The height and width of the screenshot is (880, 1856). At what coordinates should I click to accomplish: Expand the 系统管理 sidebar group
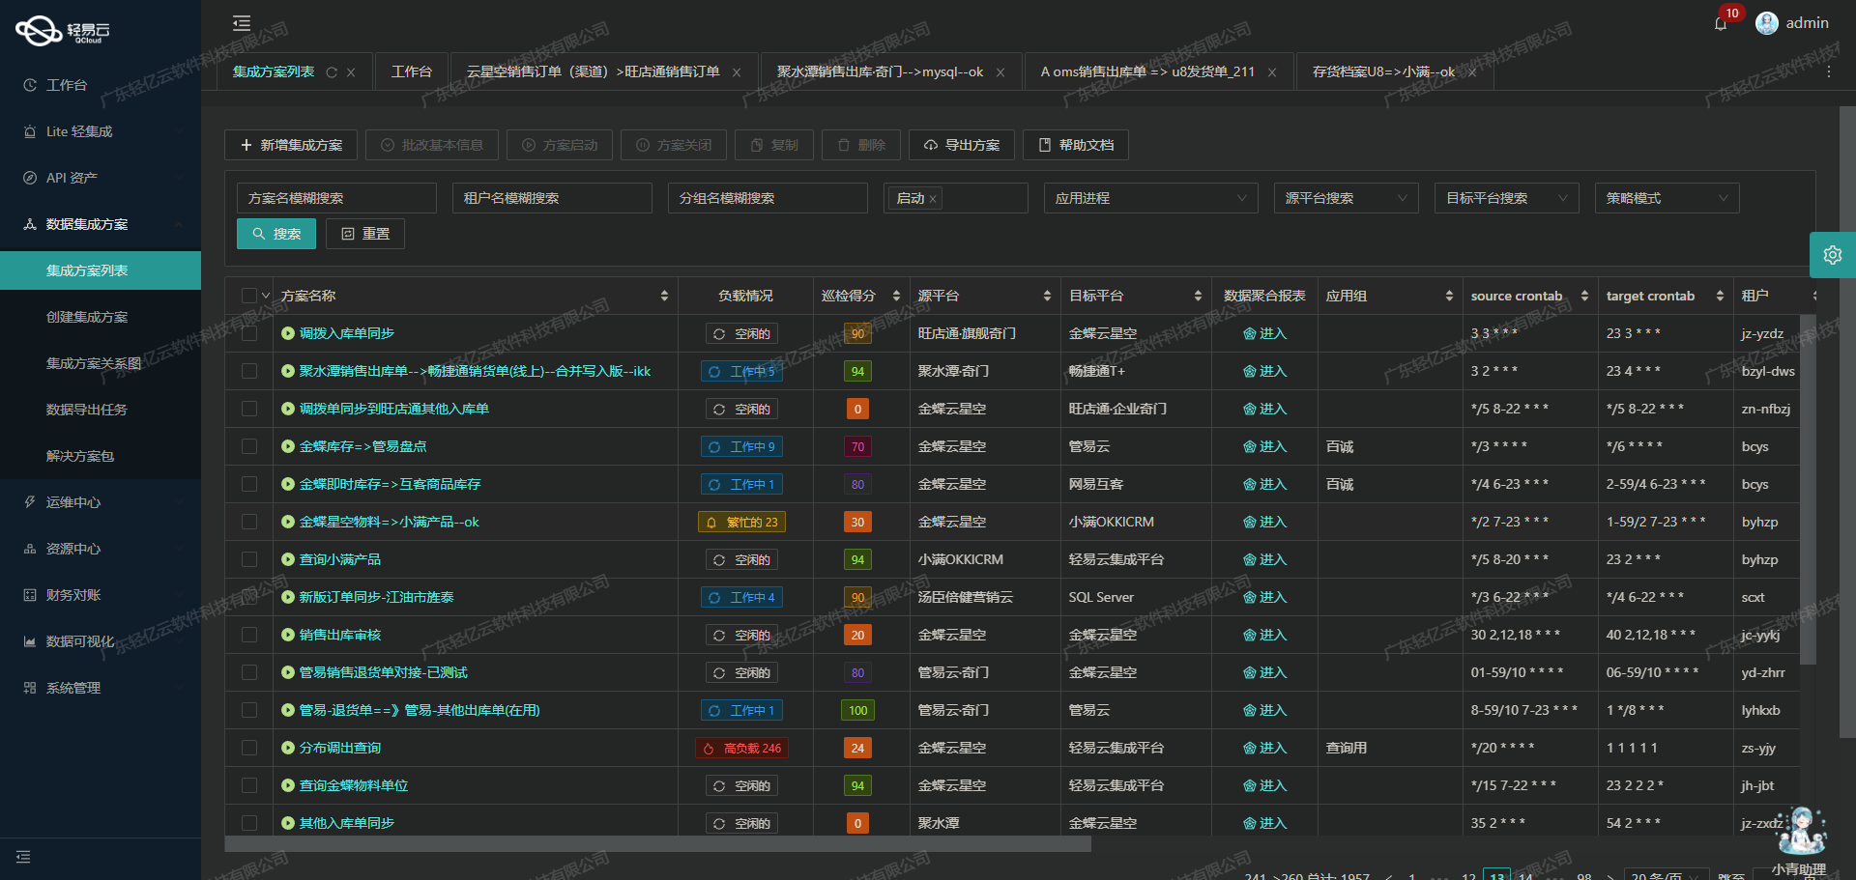[x=101, y=688]
